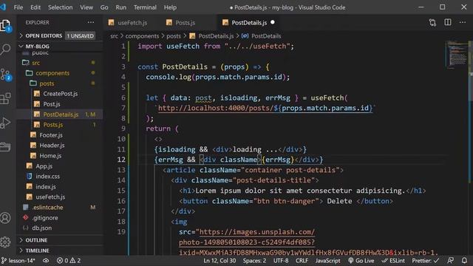Click CRLF end of line selector

[x=302, y=261]
